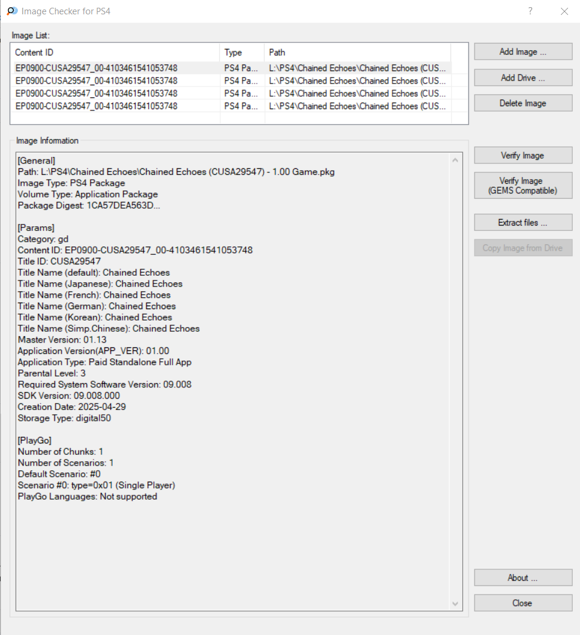Click the Title Name (German) line
Image resolution: width=580 pixels, height=635 pixels.
tap(97, 306)
